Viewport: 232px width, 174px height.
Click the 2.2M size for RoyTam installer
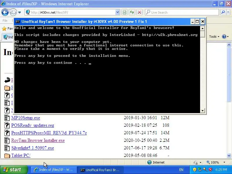(164, 140)
